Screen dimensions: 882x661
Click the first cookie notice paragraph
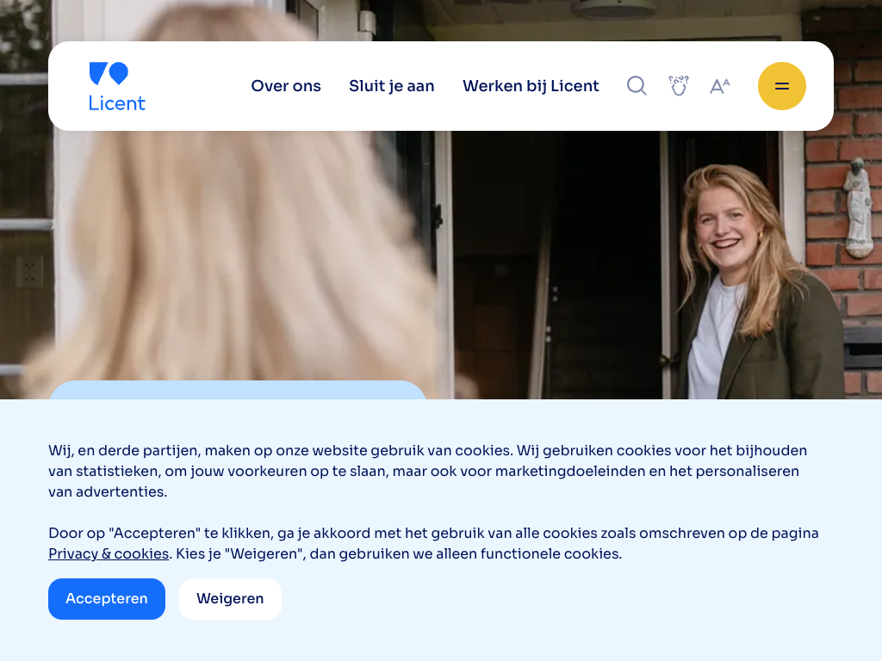pyautogui.click(x=427, y=471)
